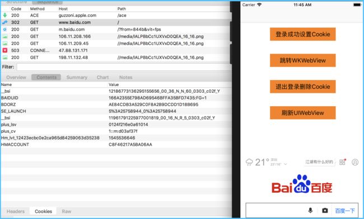Click the 0124f216e0a61014 cookie value

click(128, 125)
